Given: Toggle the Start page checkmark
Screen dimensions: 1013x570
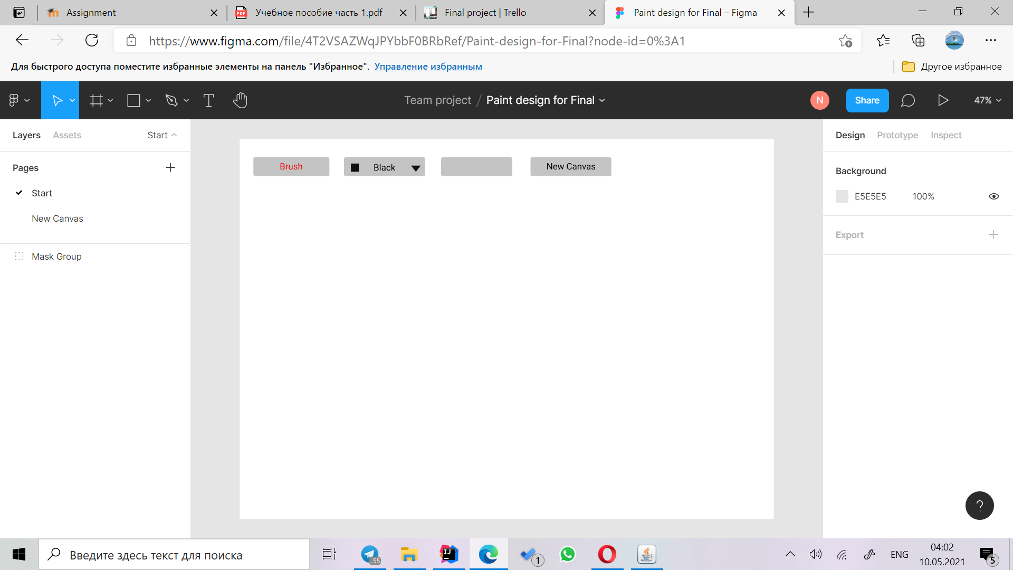Looking at the screenshot, I should coord(19,193).
